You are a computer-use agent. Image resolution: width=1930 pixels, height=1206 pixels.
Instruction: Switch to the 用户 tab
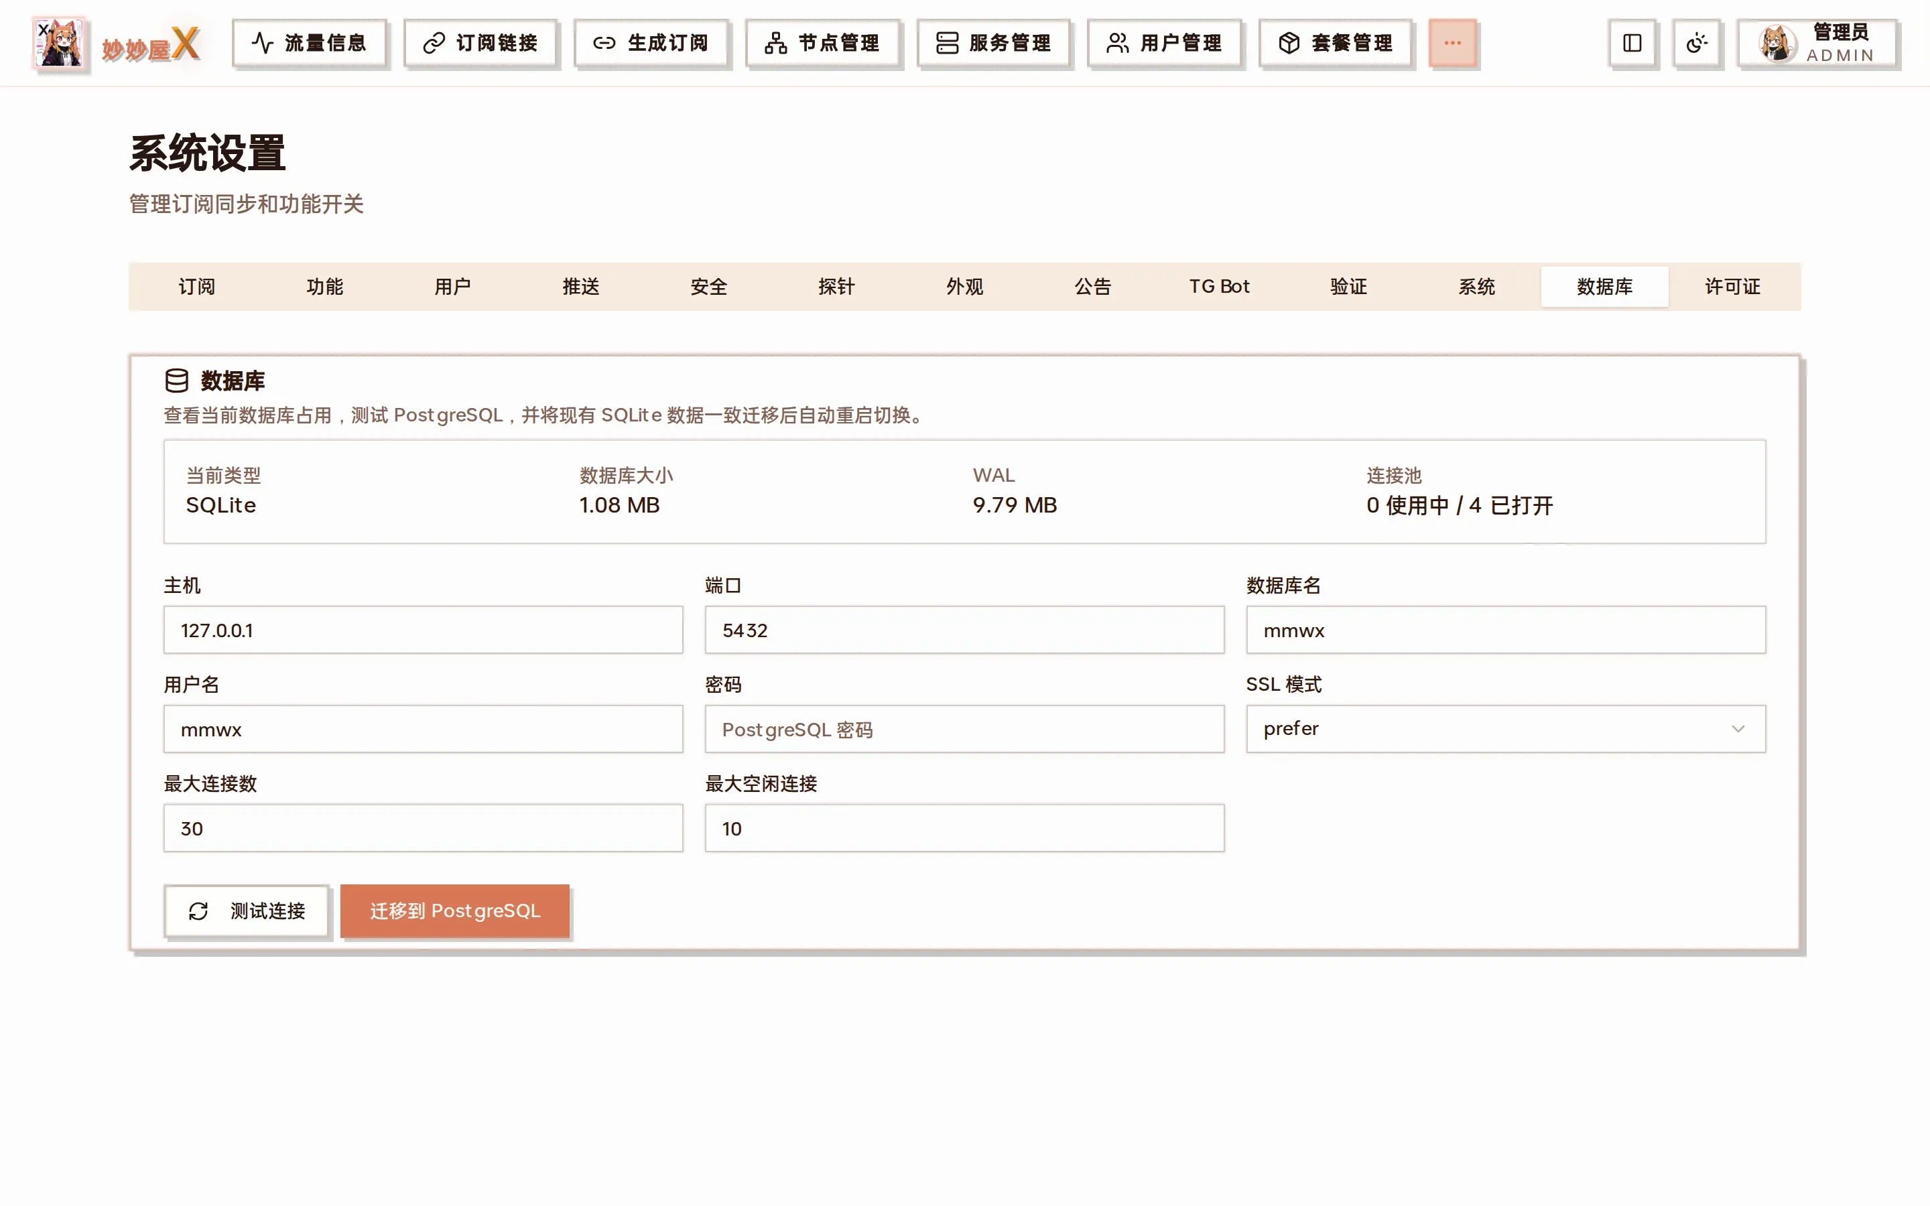point(453,286)
